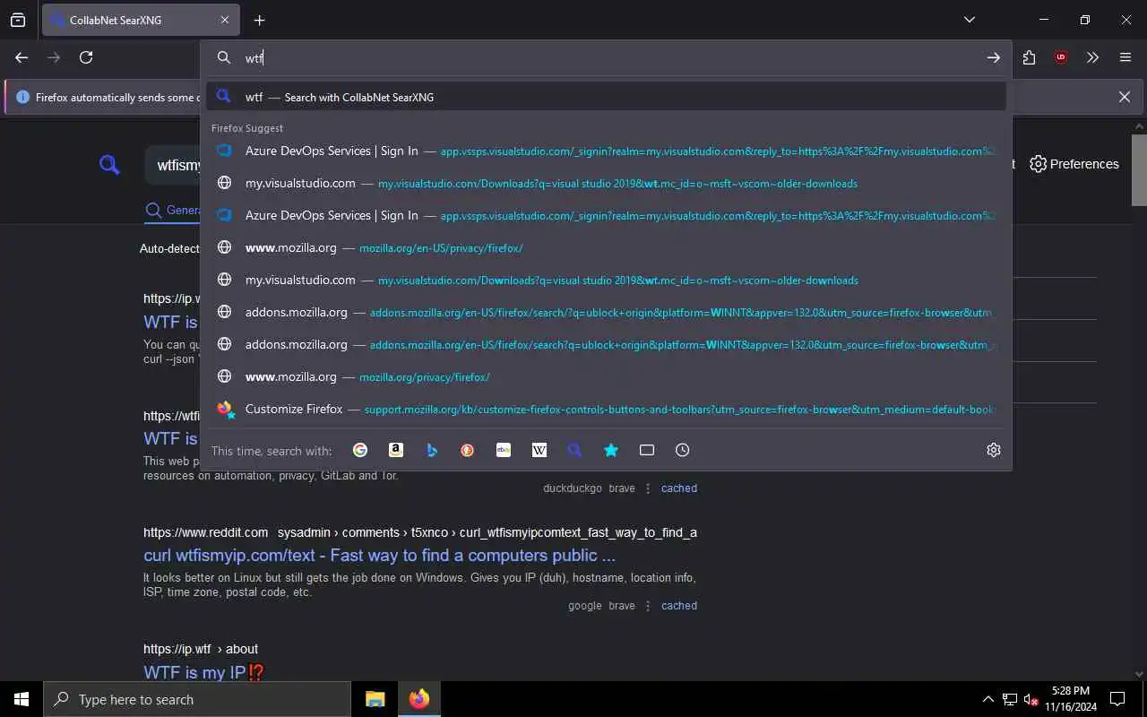Viewport: 1147px width, 717px height.
Task: Open muted volume tray icon
Action: click(x=1031, y=699)
